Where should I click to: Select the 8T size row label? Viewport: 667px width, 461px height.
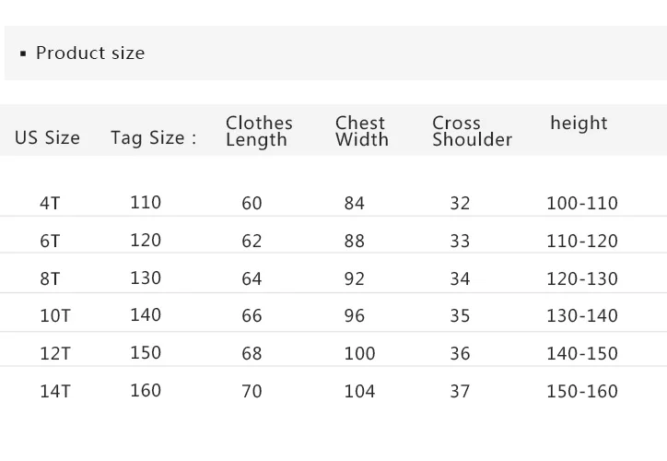[x=50, y=278]
